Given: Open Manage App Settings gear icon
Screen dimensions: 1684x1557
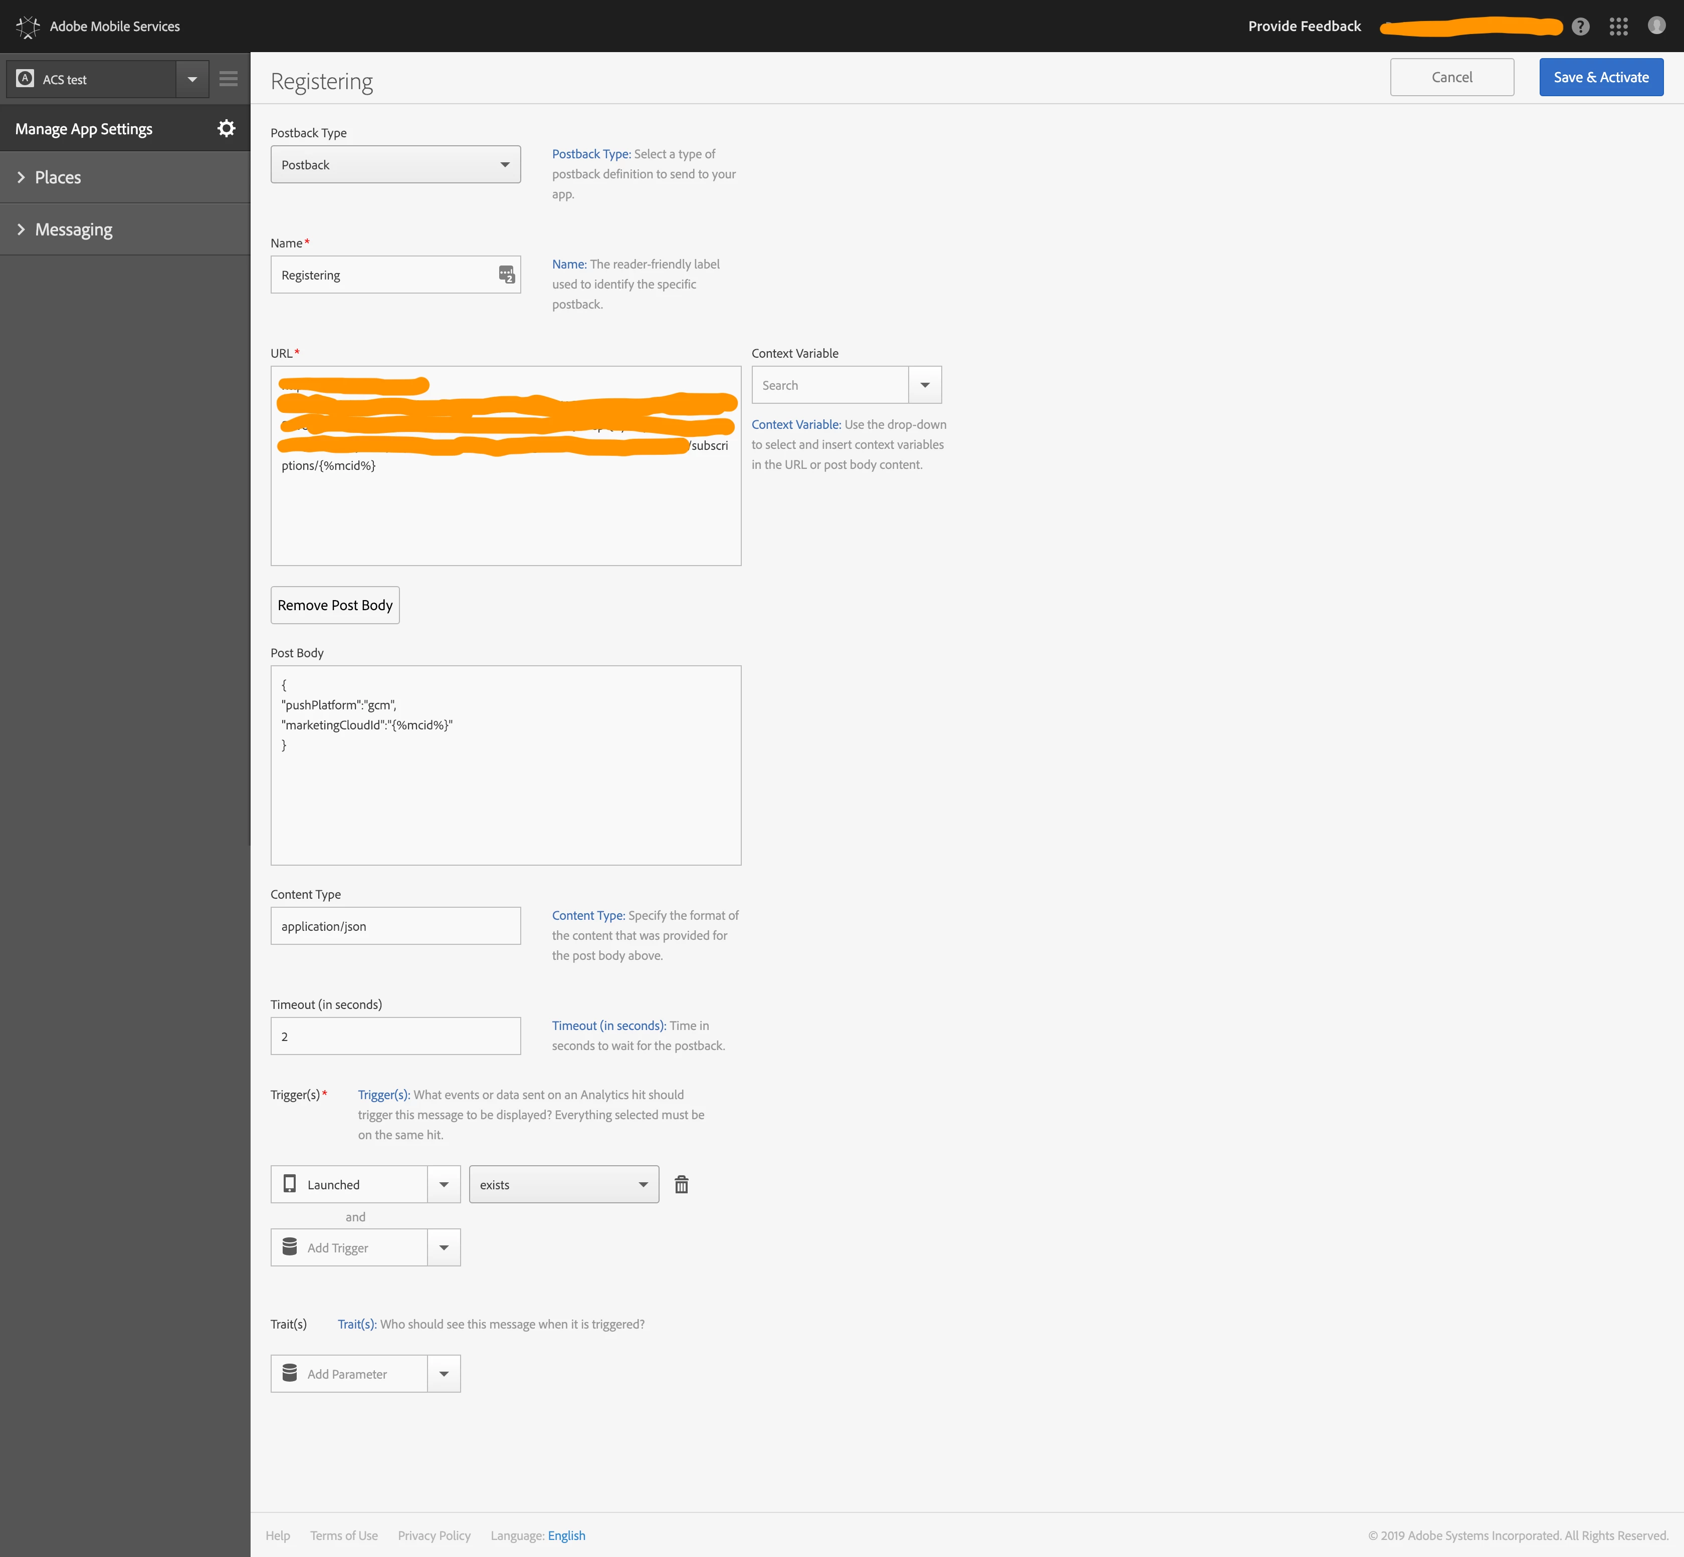Looking at the screenshot, I should click(x=226, y=128).
